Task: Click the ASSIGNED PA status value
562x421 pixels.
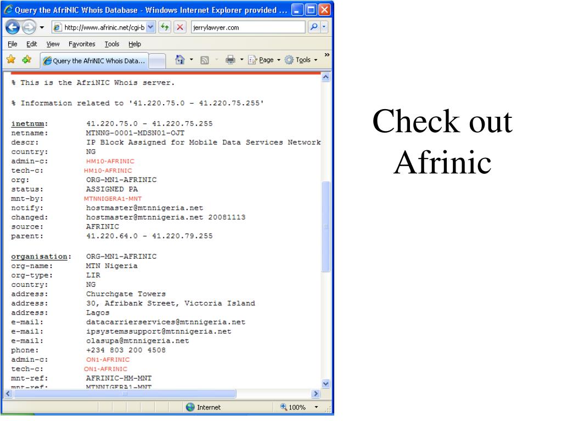Action: [112, 189]
